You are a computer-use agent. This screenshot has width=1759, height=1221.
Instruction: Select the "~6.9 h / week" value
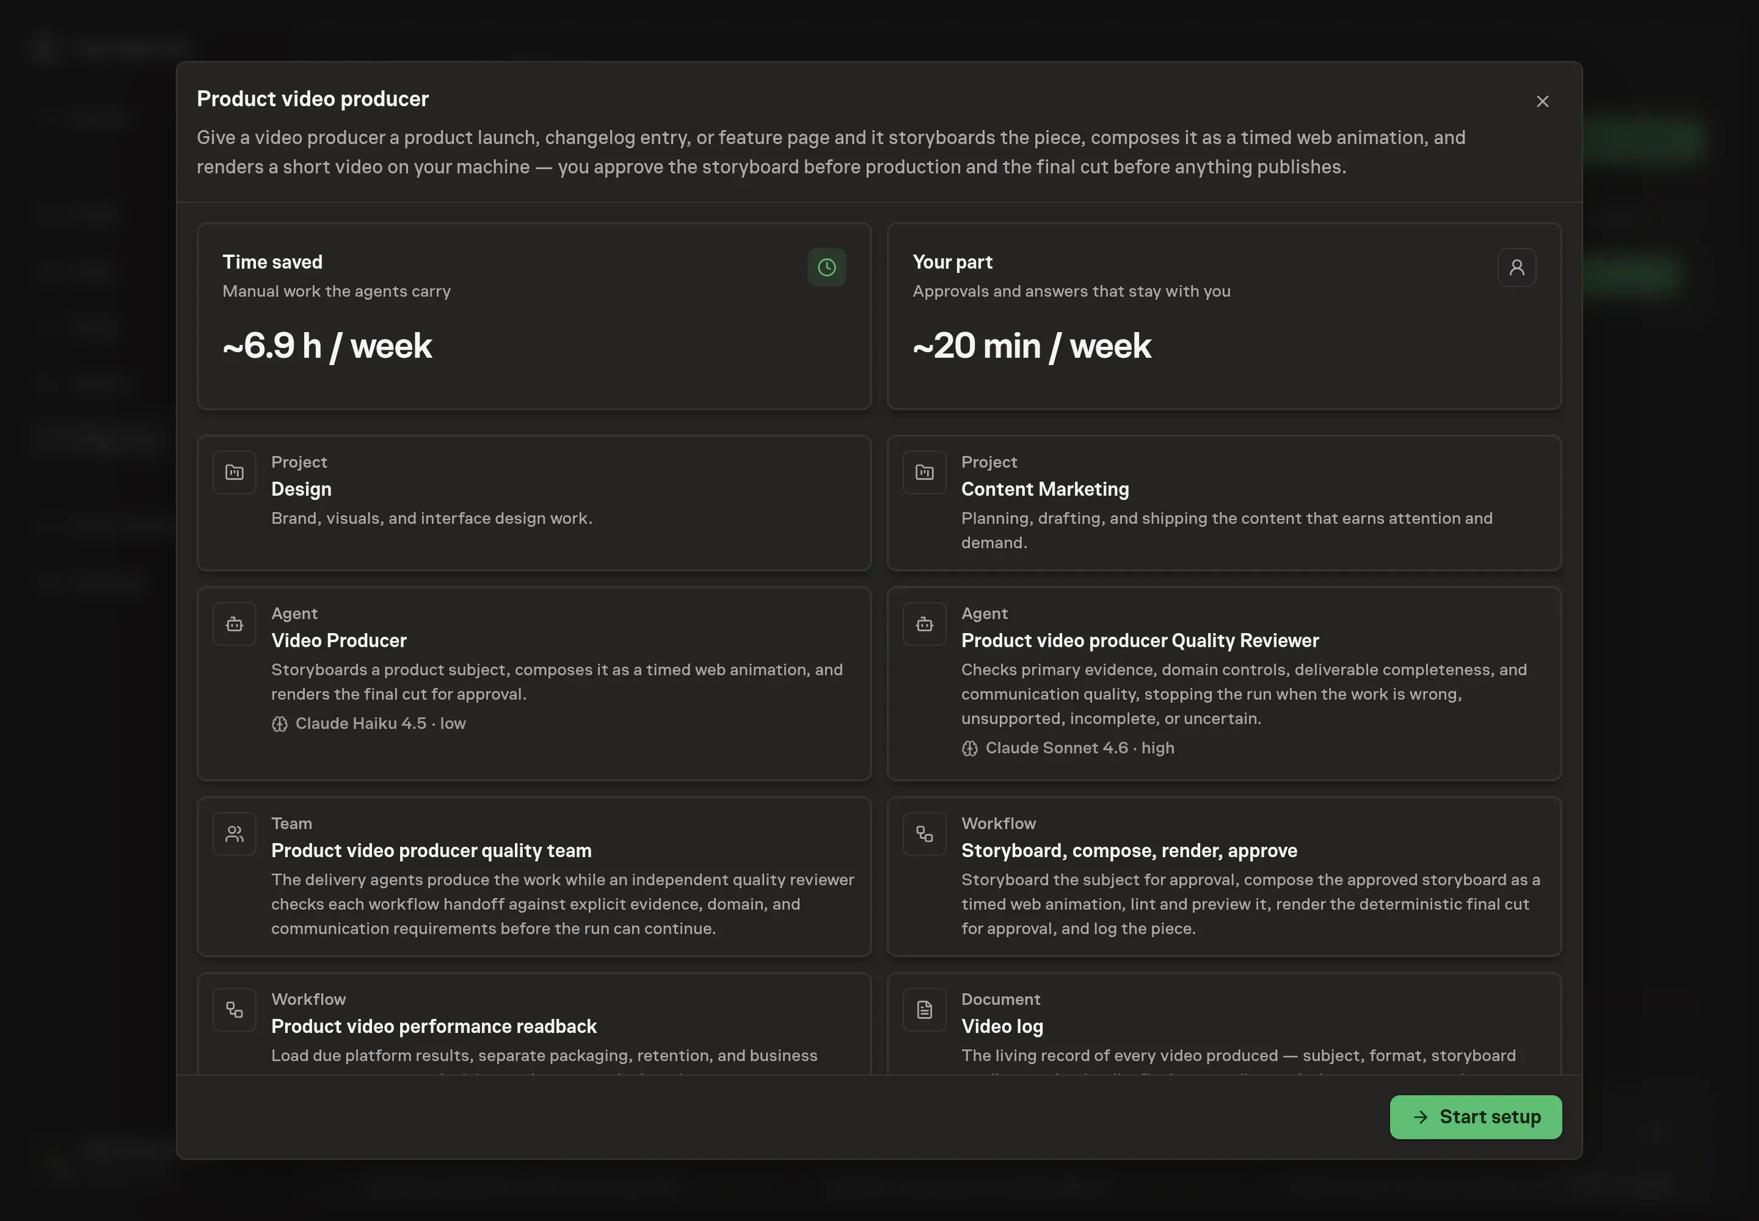327,346
